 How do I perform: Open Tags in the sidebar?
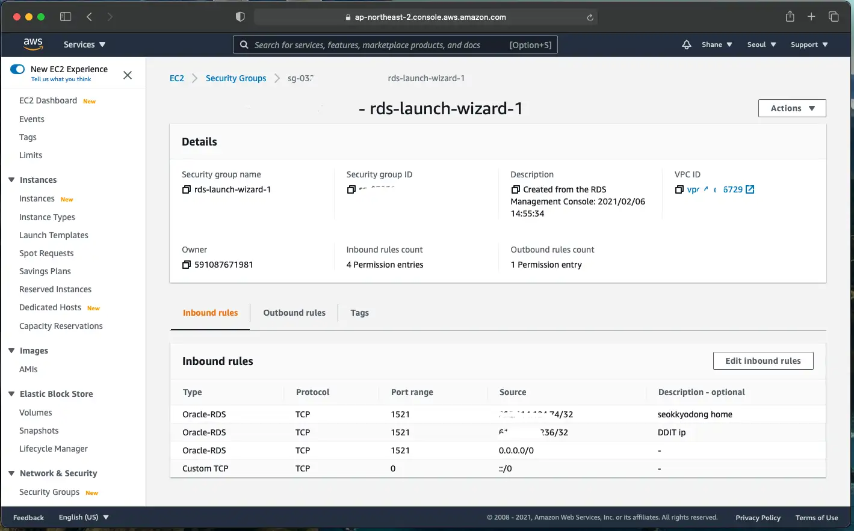28,137
